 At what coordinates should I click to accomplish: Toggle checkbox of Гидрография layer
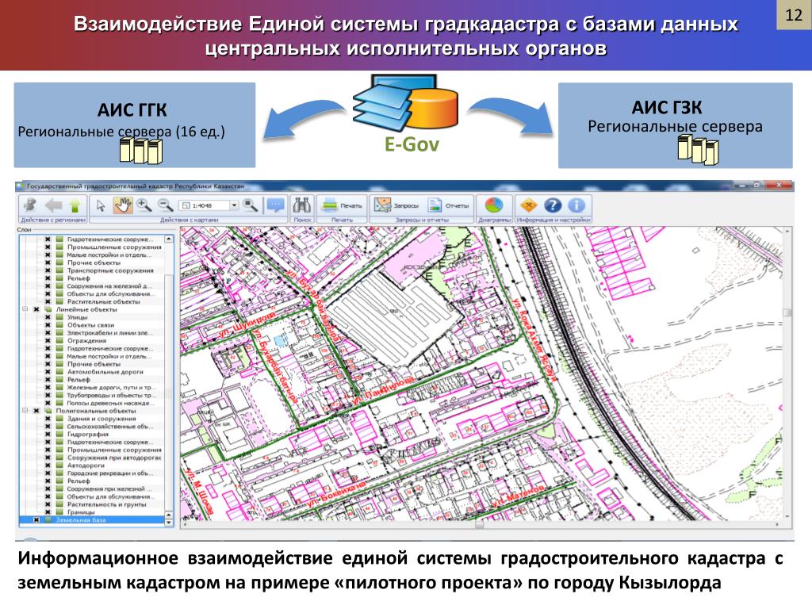pyautogui.click(x=47, y=434)
